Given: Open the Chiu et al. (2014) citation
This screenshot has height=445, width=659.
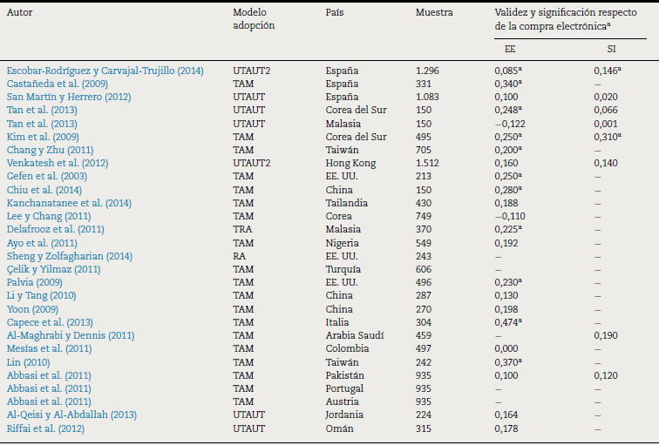Looking at the screenshot, I should click(42, 189).
